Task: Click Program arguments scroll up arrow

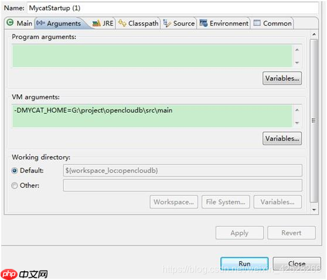Action: click(297, 50)
